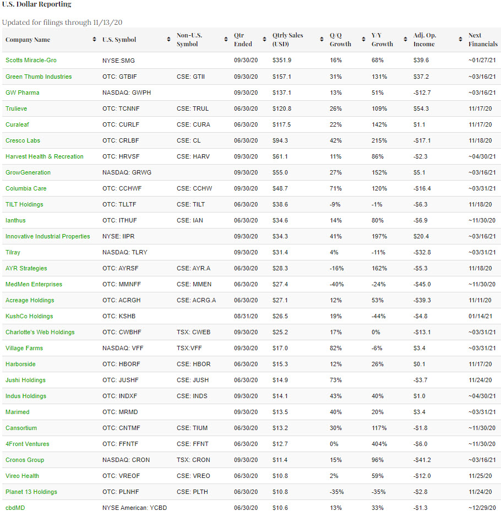
Task: Click the Cronos Group link
Action: [x=25, y=460]
